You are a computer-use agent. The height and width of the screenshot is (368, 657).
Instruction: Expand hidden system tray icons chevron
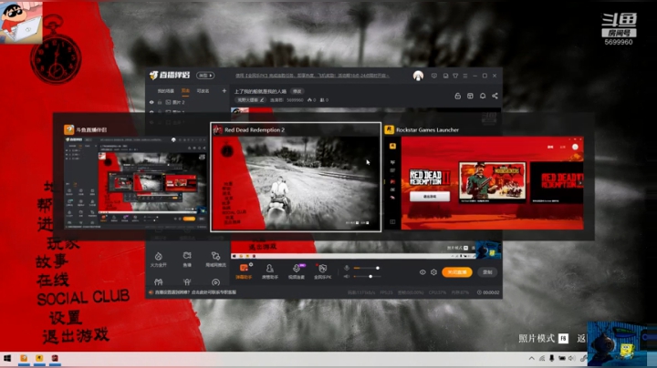click(531, 358)
